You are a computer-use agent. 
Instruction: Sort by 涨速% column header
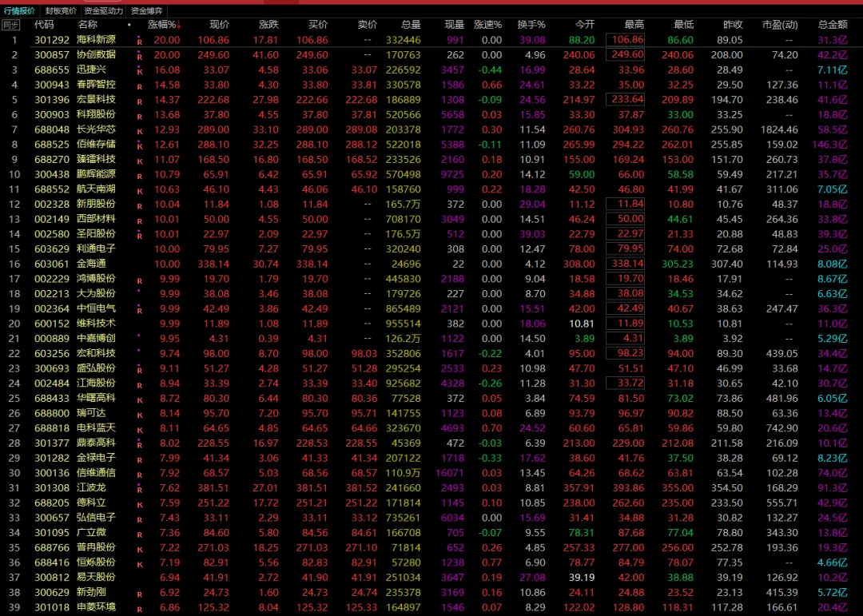tap(487, 25)
